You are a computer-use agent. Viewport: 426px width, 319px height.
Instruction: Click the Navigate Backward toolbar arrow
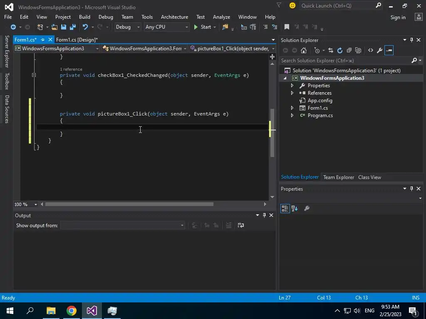coord(13,27)
